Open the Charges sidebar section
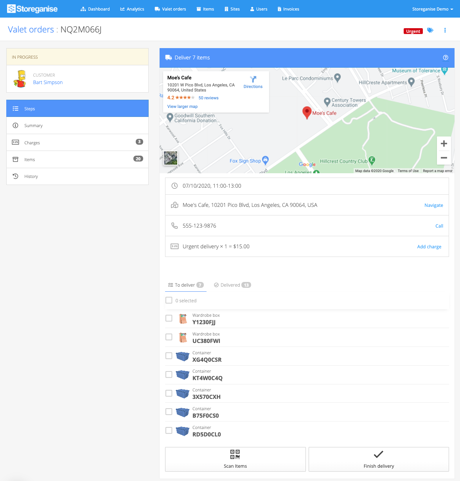This screenshot has width=460, height=481. [x=77, y=142]
